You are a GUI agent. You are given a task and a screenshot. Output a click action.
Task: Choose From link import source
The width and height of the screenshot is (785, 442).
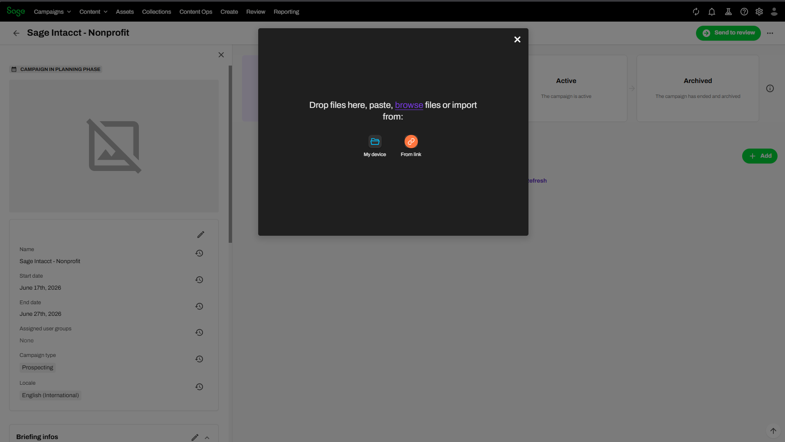[x=411, y=146]
